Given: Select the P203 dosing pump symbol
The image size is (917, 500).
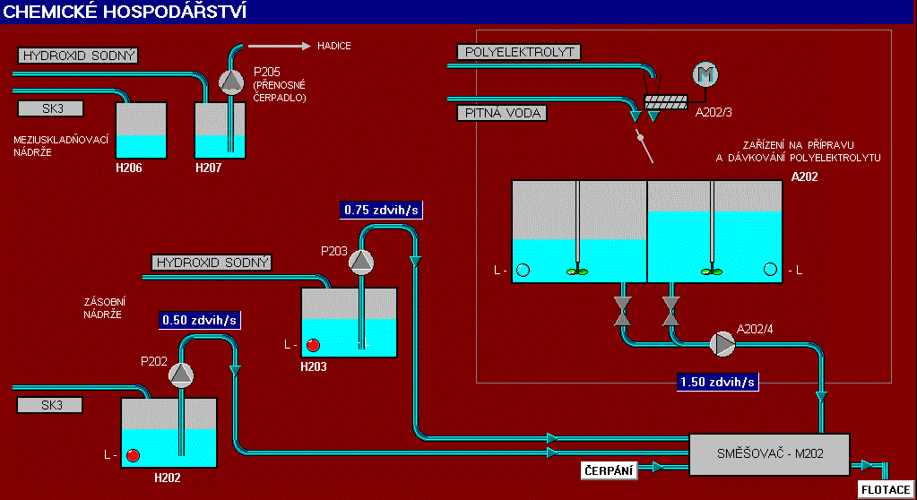Looking at the screenshot, I should pyautogui.click(x=360, y=262).
